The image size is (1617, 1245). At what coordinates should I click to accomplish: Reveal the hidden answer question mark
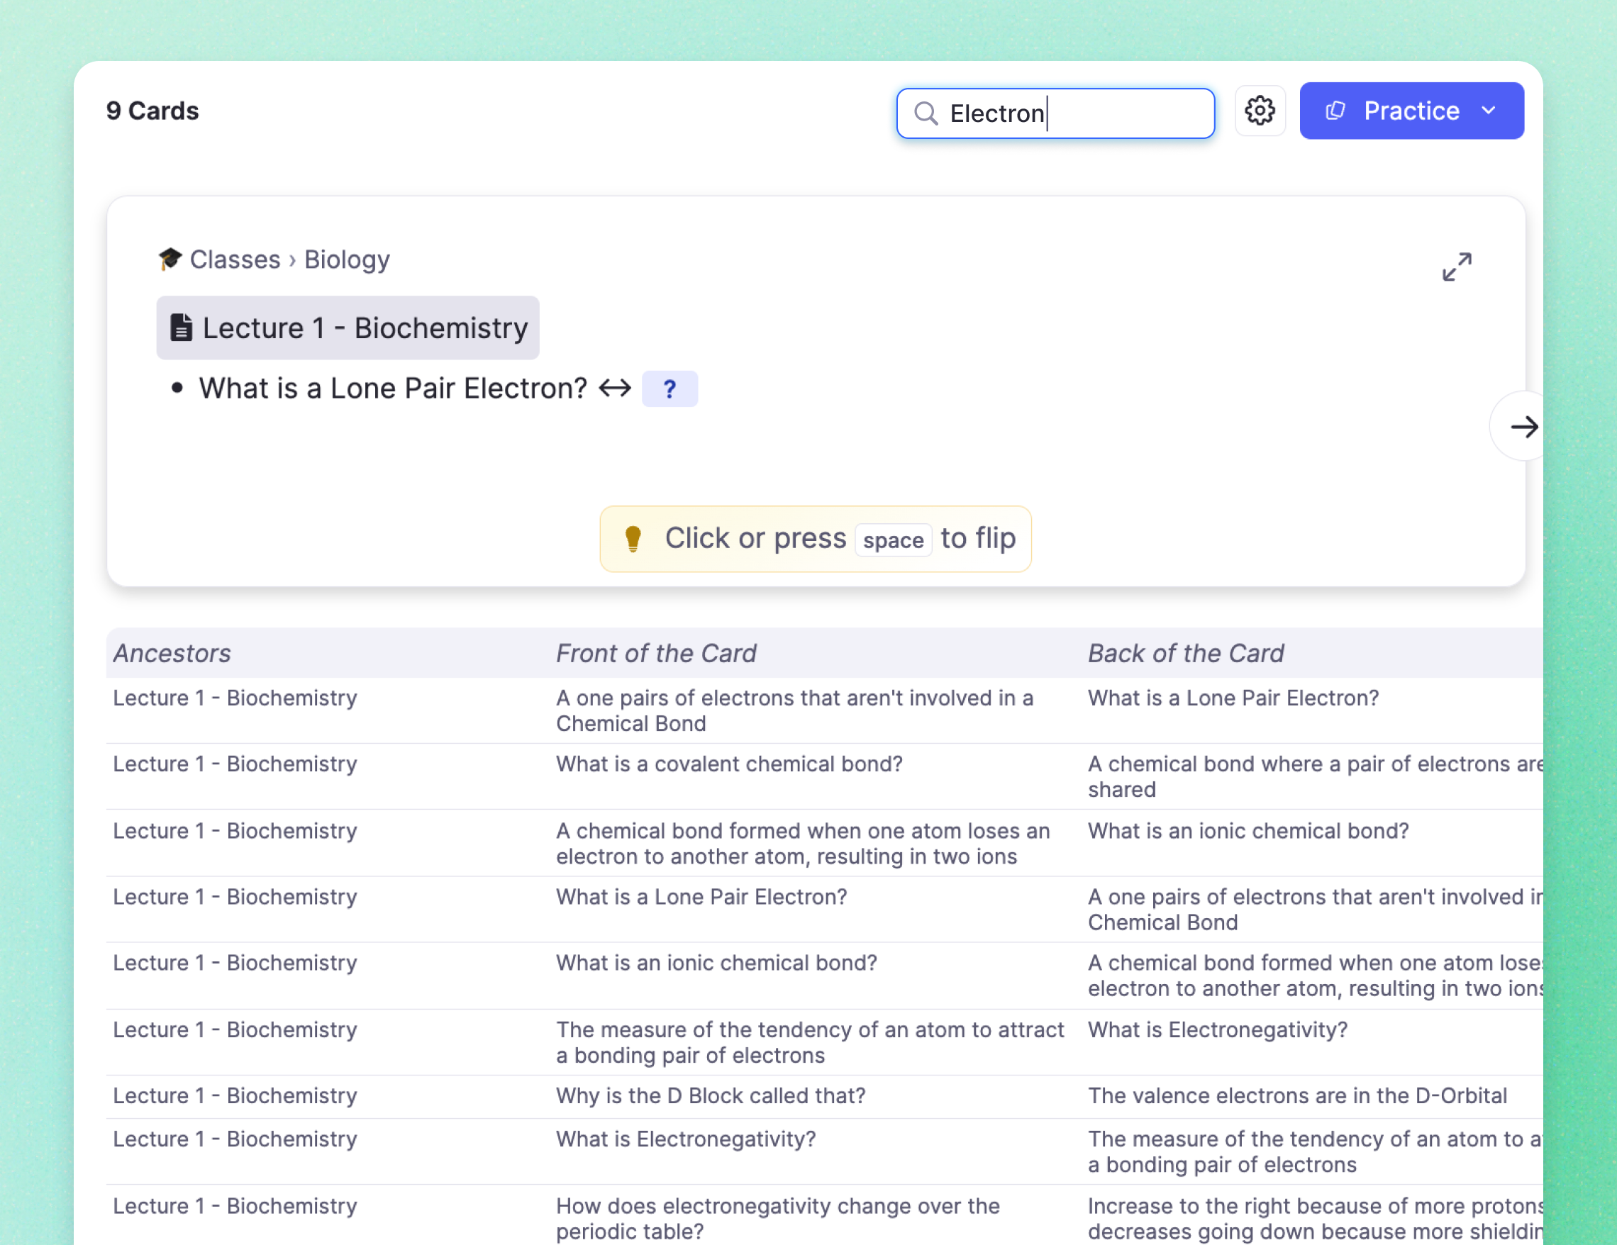pyautogui.click(x=669, y=389)
